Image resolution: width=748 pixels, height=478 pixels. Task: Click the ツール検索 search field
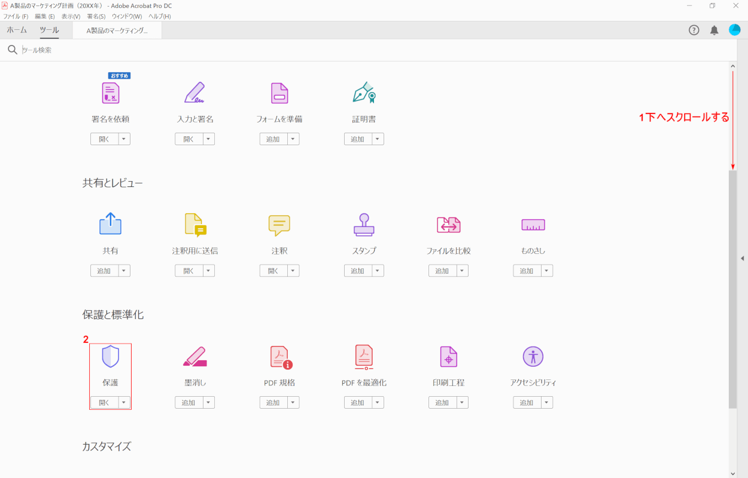(x=180, y=50)
